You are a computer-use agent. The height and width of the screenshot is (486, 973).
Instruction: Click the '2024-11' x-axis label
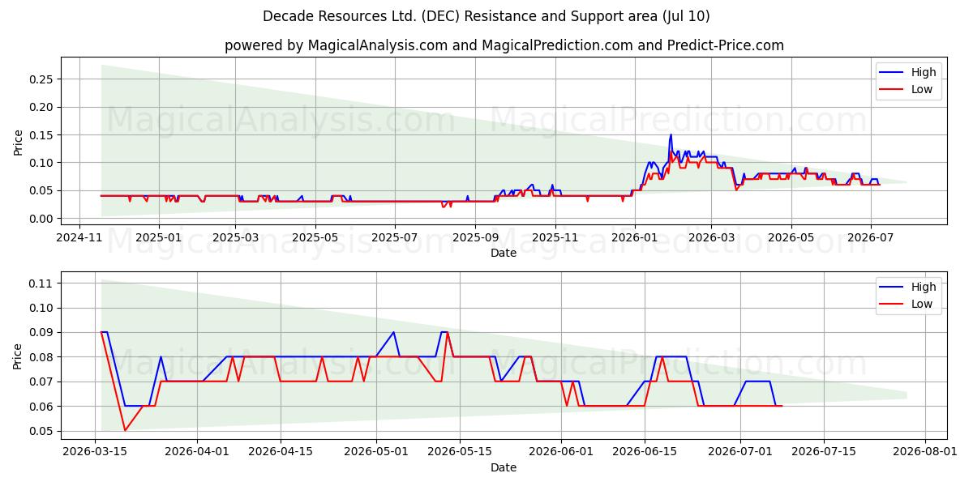(79, 238)
